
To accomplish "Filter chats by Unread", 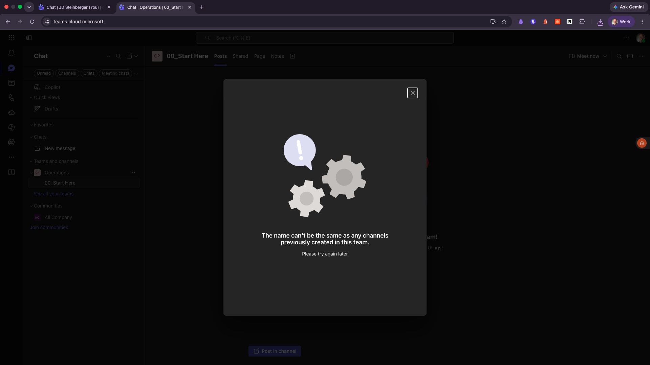I will point(44,73).
